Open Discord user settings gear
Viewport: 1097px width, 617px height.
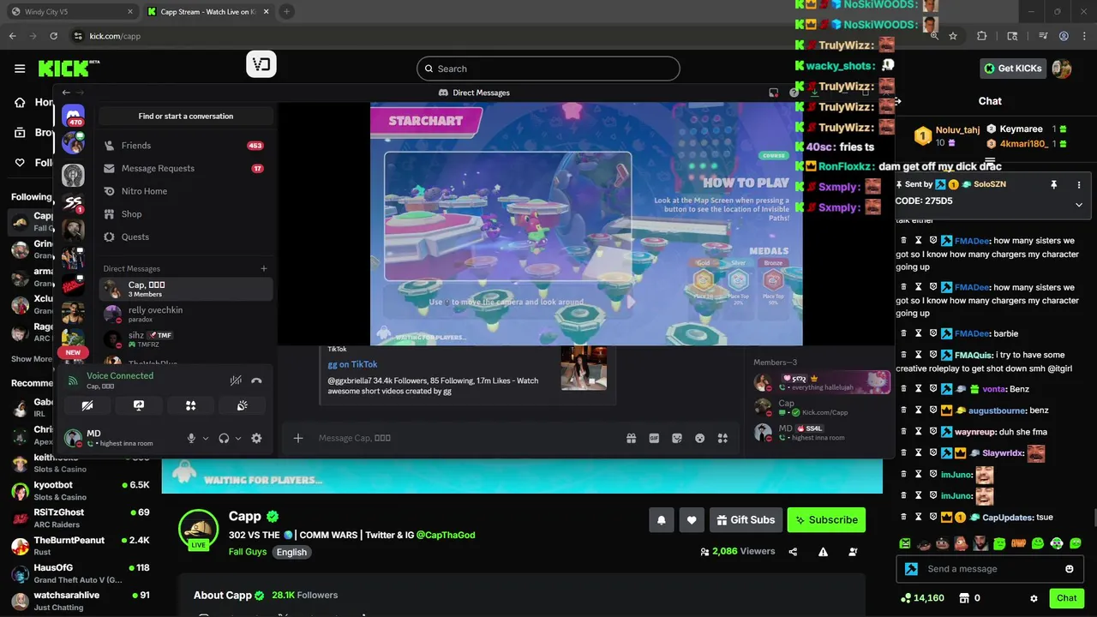click(x=256, y=438)
